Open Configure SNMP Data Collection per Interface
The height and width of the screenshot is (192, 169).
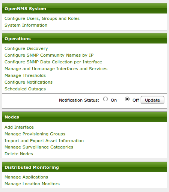point(53,62)
